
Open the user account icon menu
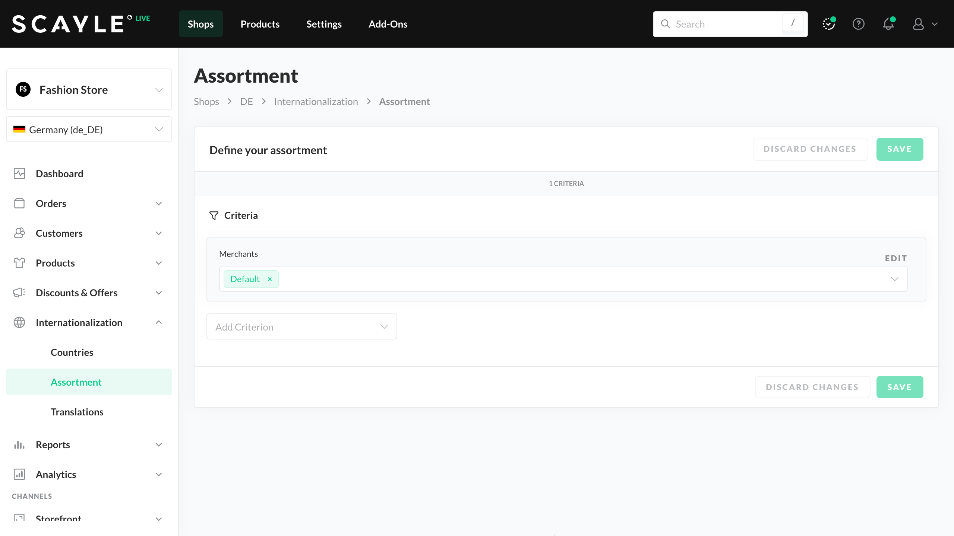[x=918, y=24]
